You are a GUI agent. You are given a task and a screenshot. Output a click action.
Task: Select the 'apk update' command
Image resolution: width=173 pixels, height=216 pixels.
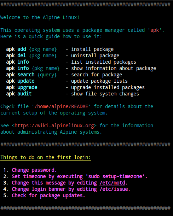[x=20, y=81]
